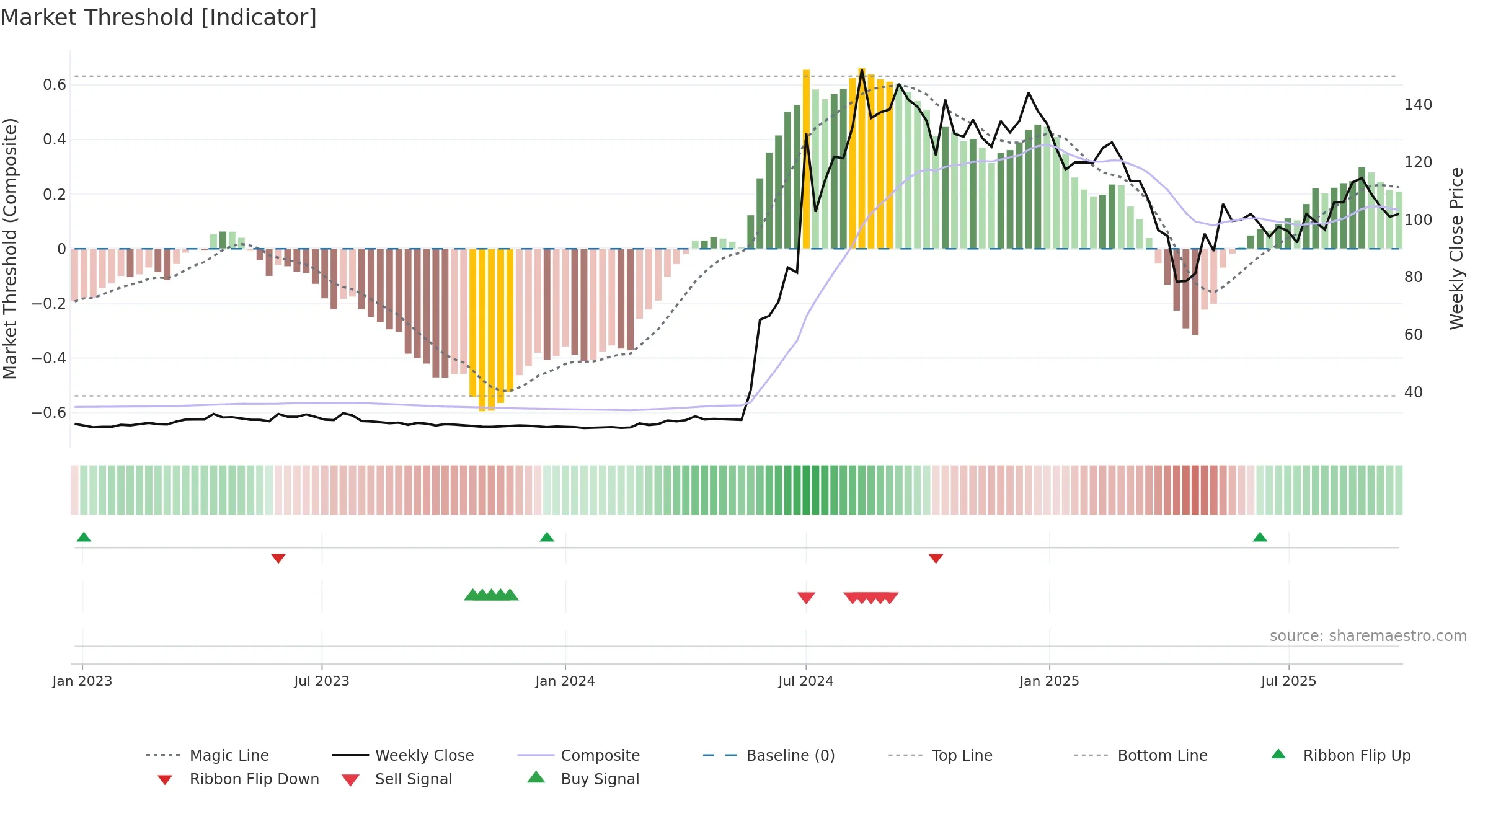Click the 100 right axis price label
This screenshot has height=837, width=1488.
(x=1419, y=219)
